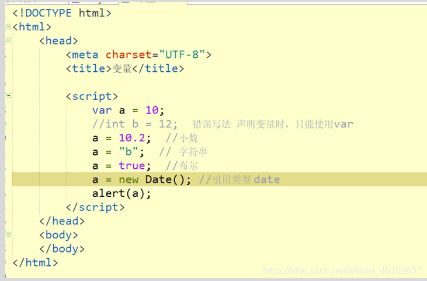Click the 'var a = 10;' statement
Viewport: 427px width, 281px height.
tap(129, 110)
